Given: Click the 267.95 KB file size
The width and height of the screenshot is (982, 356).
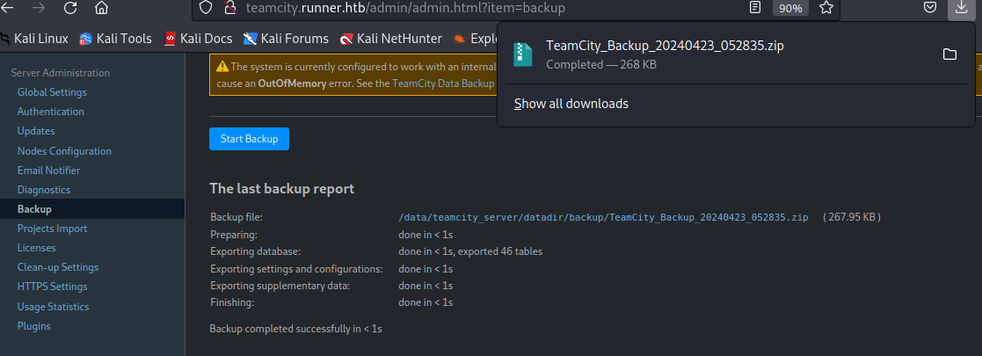Looking at the screenshot, I should click(x=852, y=217).
